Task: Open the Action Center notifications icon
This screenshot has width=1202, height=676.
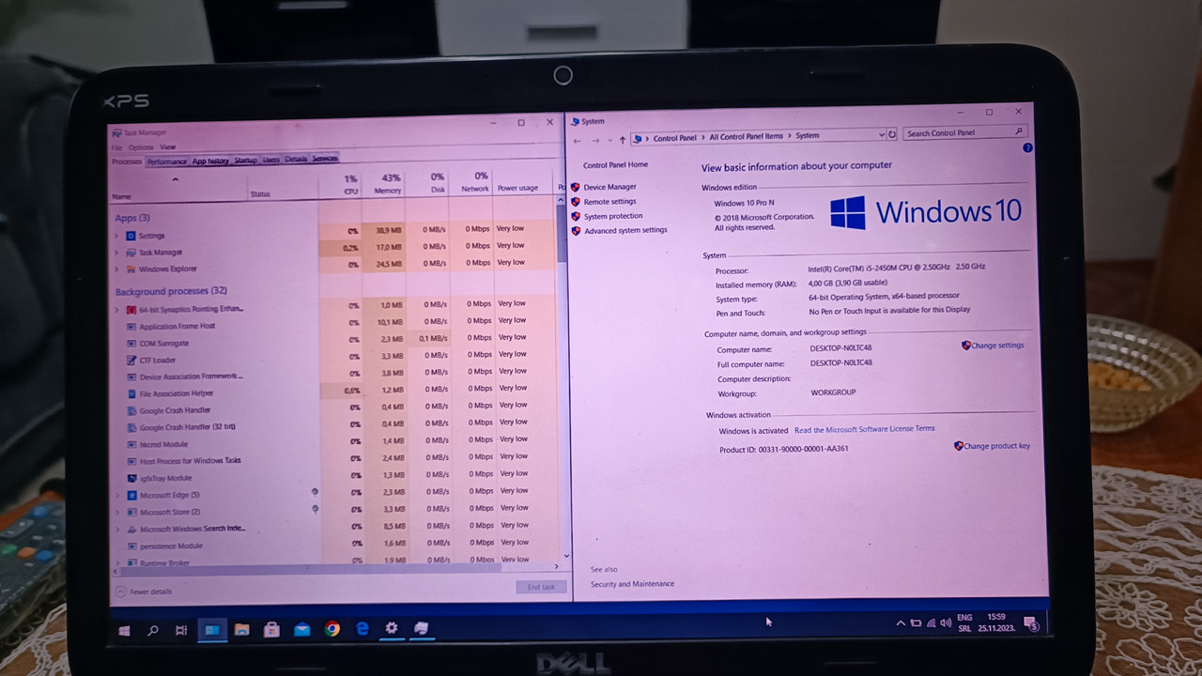Action: pyautogui.click(x=1030, y=623)
